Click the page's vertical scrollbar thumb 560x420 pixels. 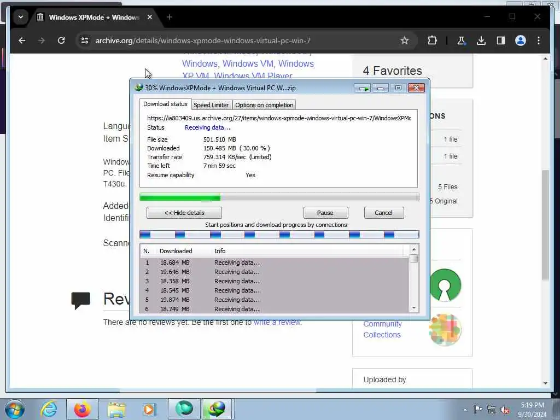click(545, 225)
